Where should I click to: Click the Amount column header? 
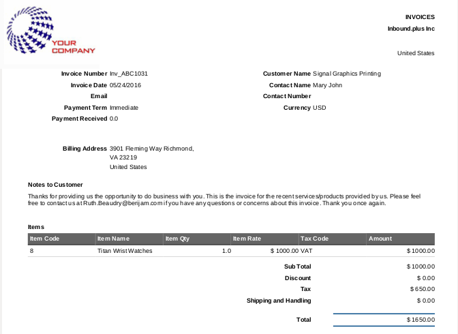click(380, 239)
